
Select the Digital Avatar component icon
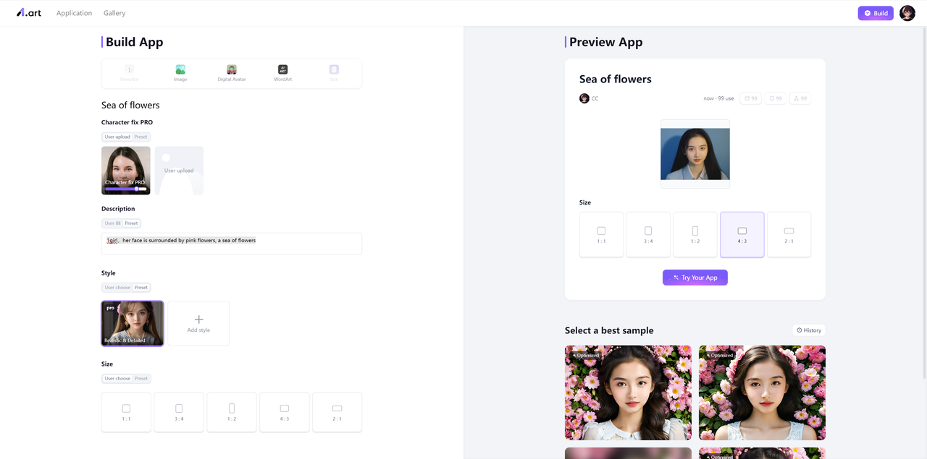coord(232,70)
